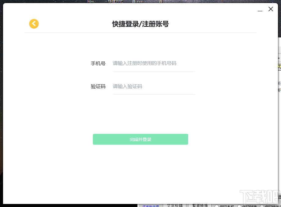Focus the 手机号 phone number input field

click(154, 63)
